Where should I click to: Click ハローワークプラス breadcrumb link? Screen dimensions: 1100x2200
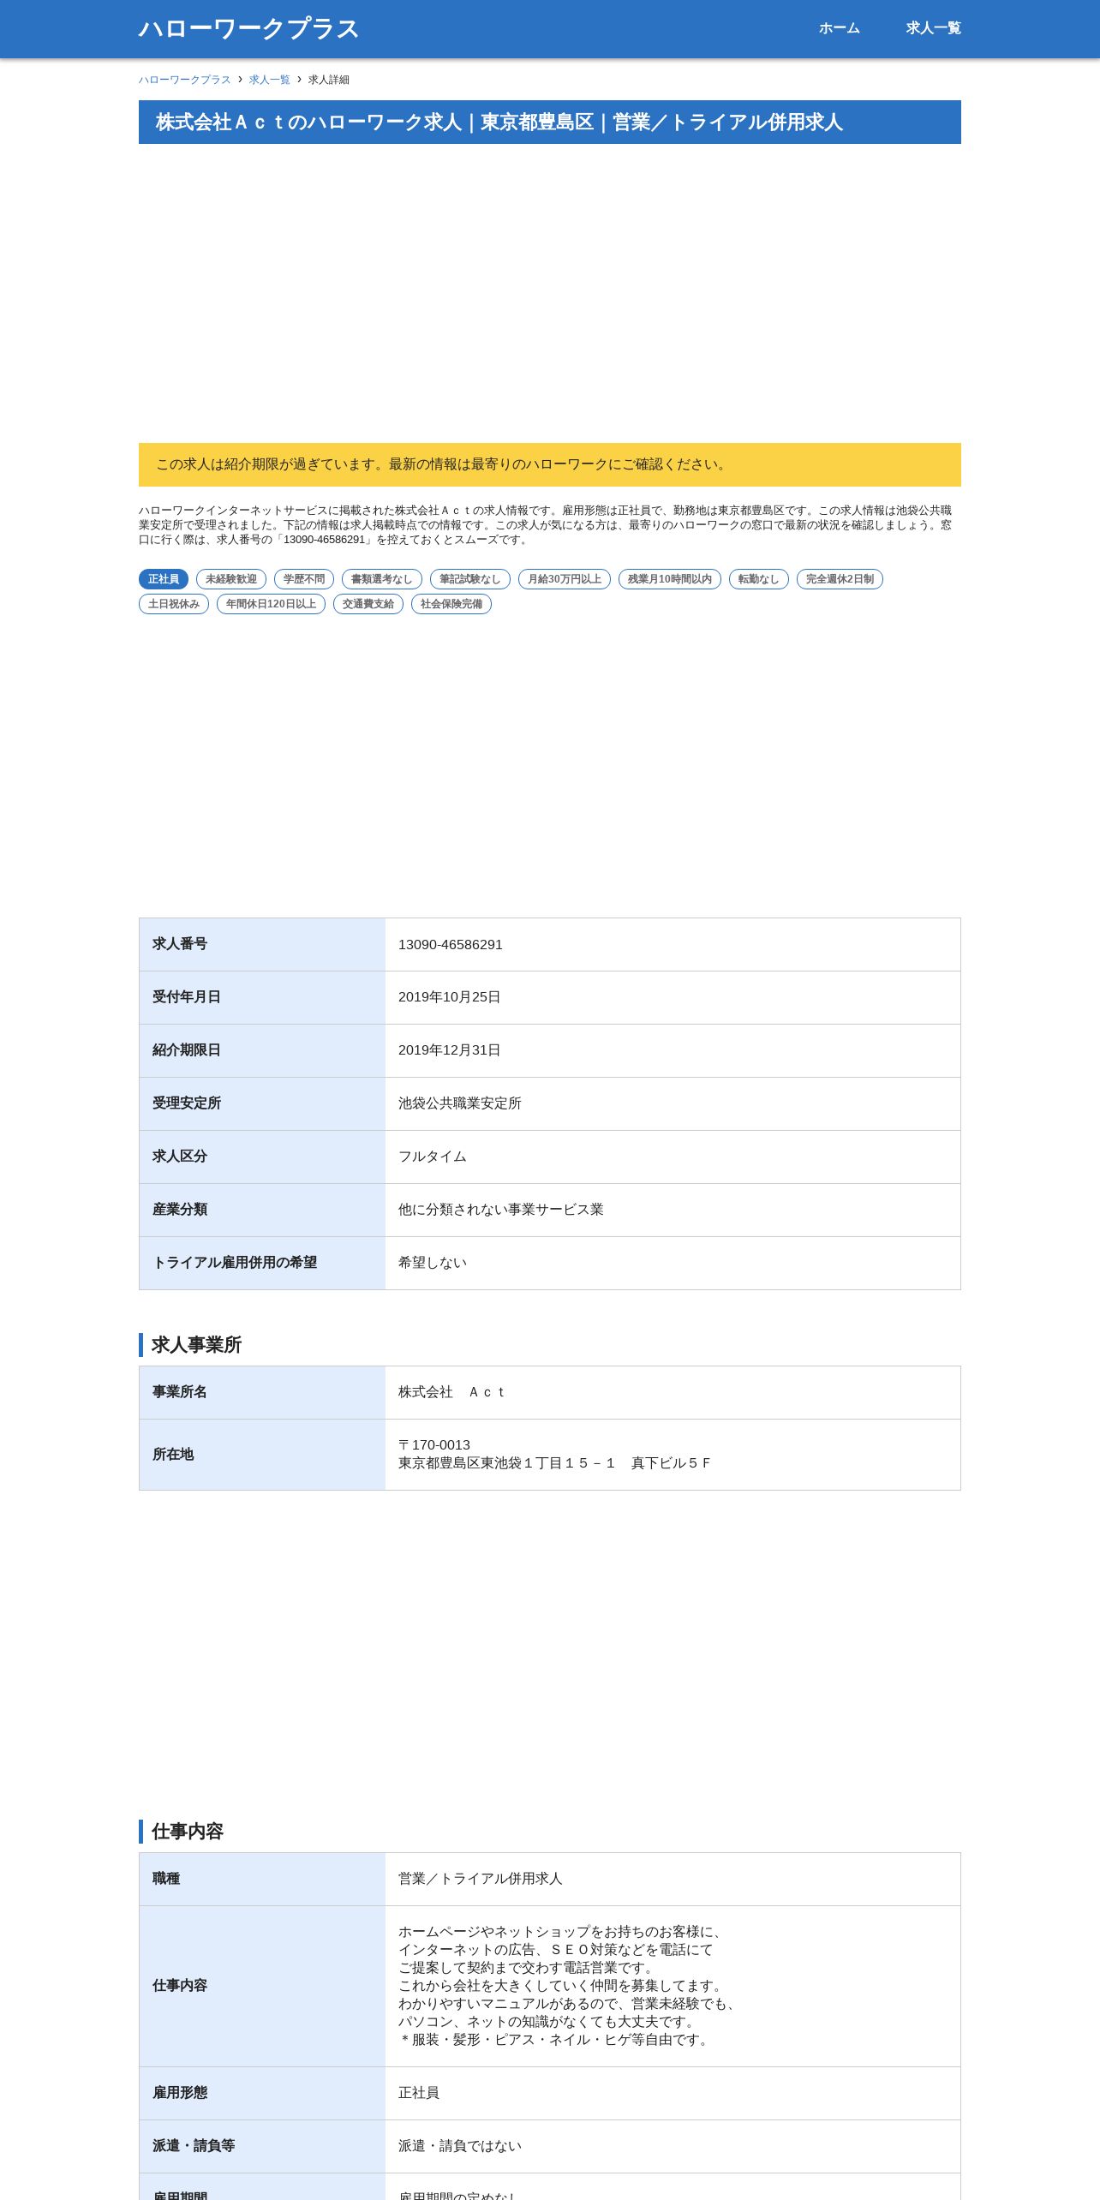tap(185, 80)
